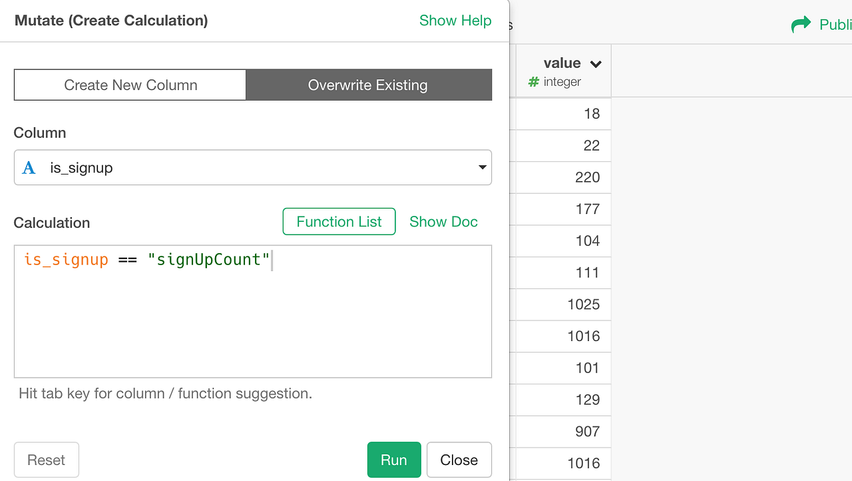Viewport: 852px width, 481px height.
Task: Run the mutate calculation
Action: point(393,460)
